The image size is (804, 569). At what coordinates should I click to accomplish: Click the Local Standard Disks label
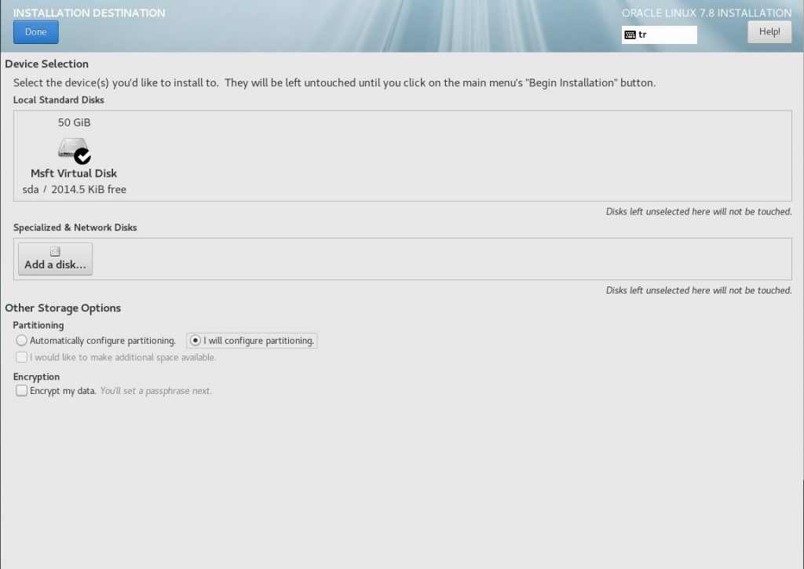coord(58,100)
